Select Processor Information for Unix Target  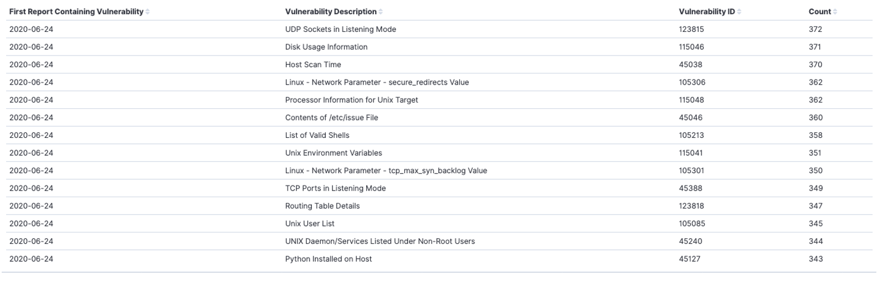pos(351,100)
